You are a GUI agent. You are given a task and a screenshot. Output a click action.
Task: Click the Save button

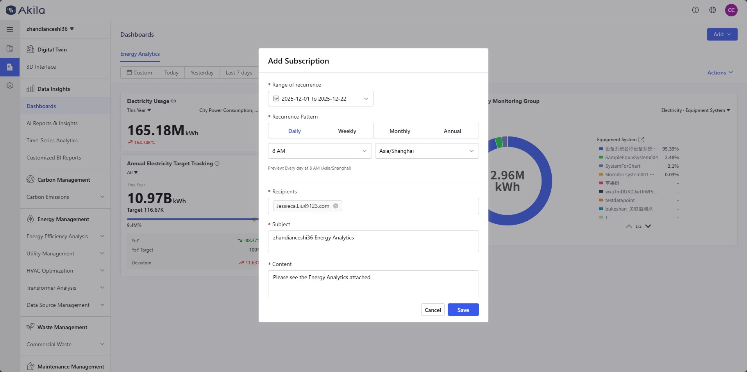pyautogui.click(x=463, y=310)
